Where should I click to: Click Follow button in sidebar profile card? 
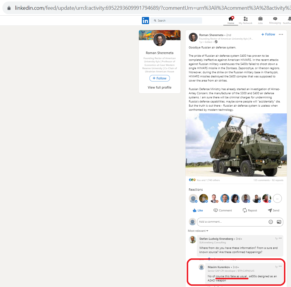160,78
